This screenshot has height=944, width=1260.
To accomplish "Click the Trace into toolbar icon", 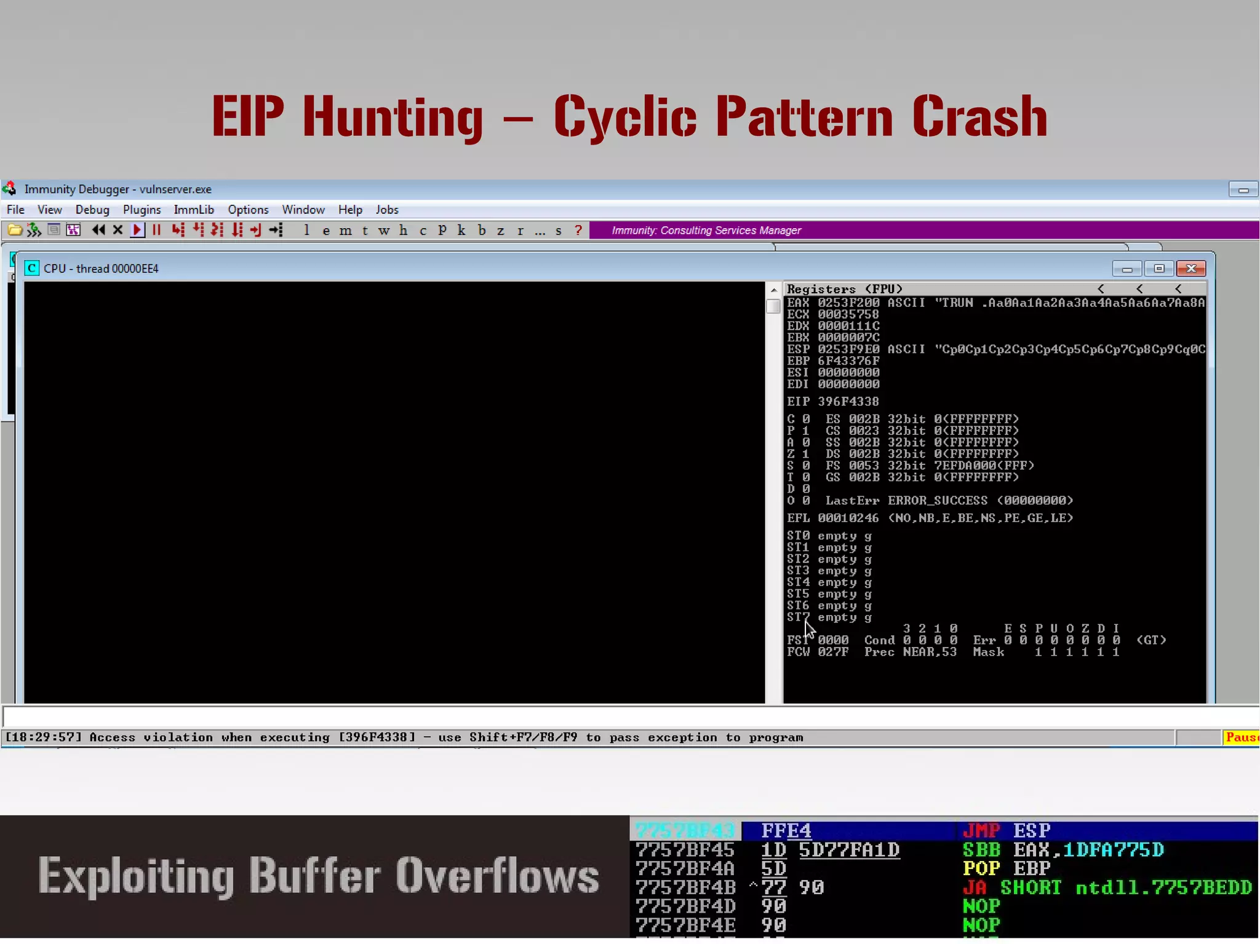I will point(217,231).
